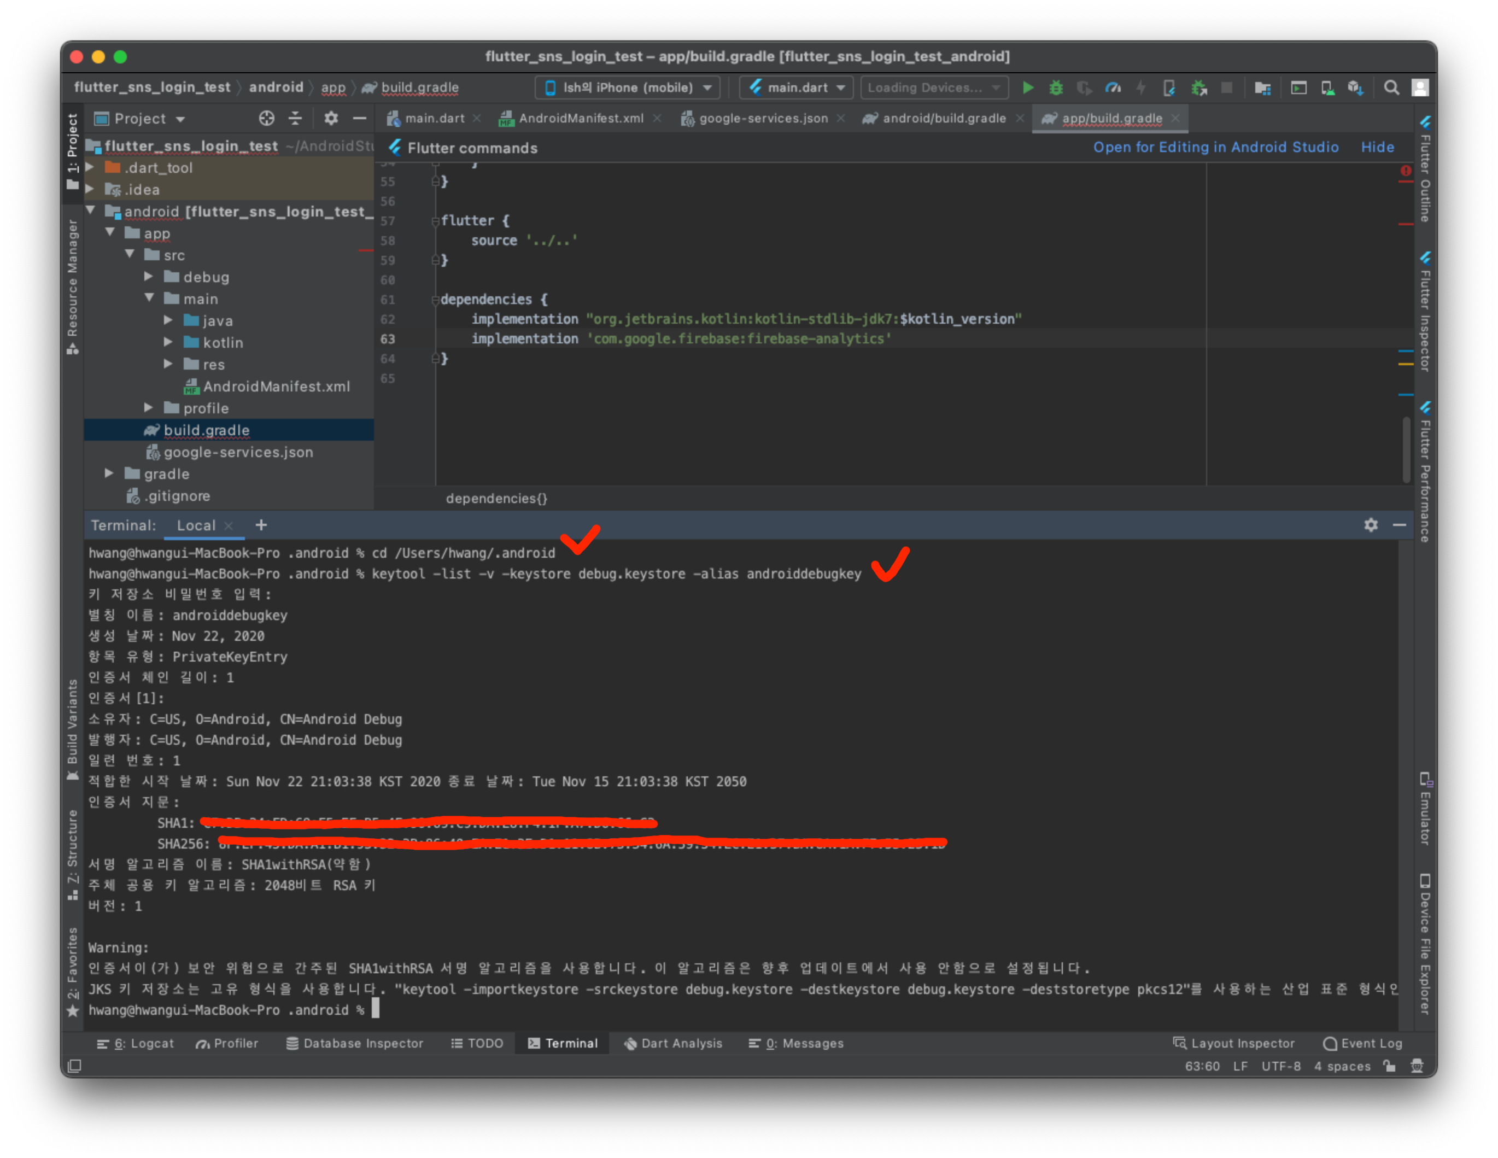Viewport: 1498px width, 1158px height.
Task: Click the editor vertical scrollbar thumb
Action: [1406, 449]
